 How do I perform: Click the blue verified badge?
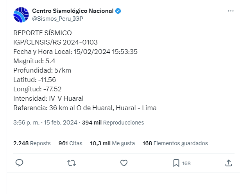118,11
